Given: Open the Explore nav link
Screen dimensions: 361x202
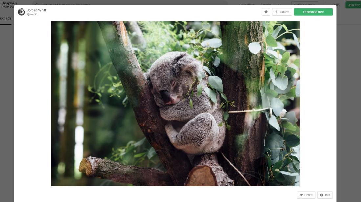Looking at the screenshot, I should pos(265,4).
